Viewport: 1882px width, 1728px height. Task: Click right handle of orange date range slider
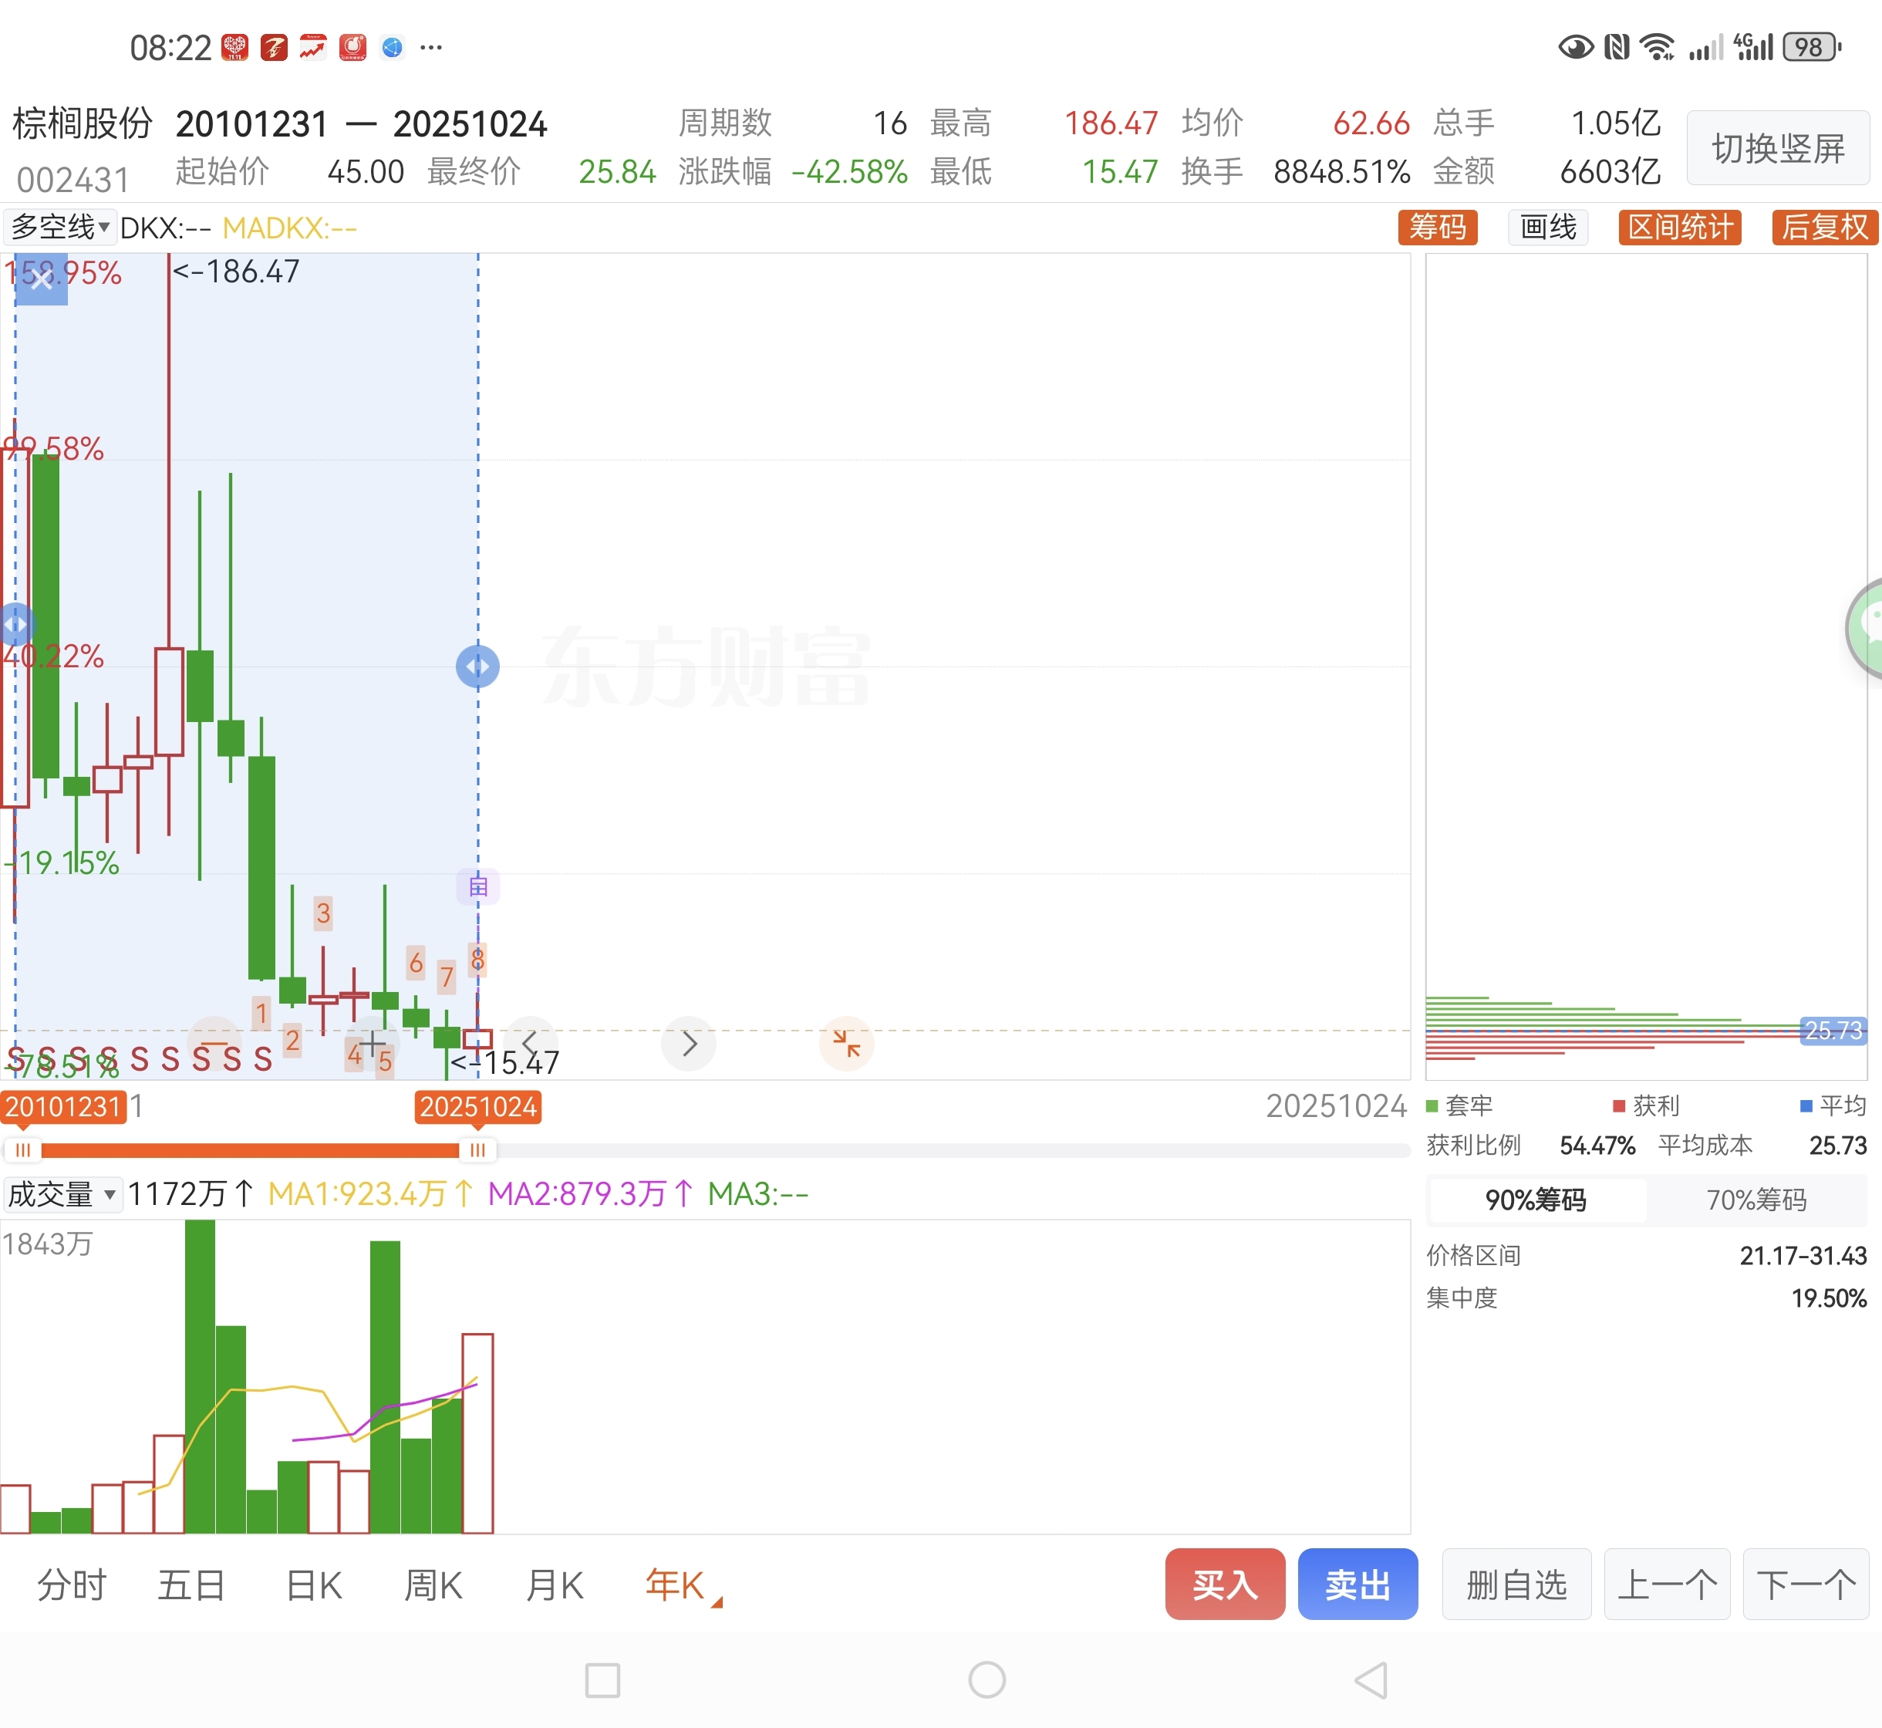click(477, 1150)
